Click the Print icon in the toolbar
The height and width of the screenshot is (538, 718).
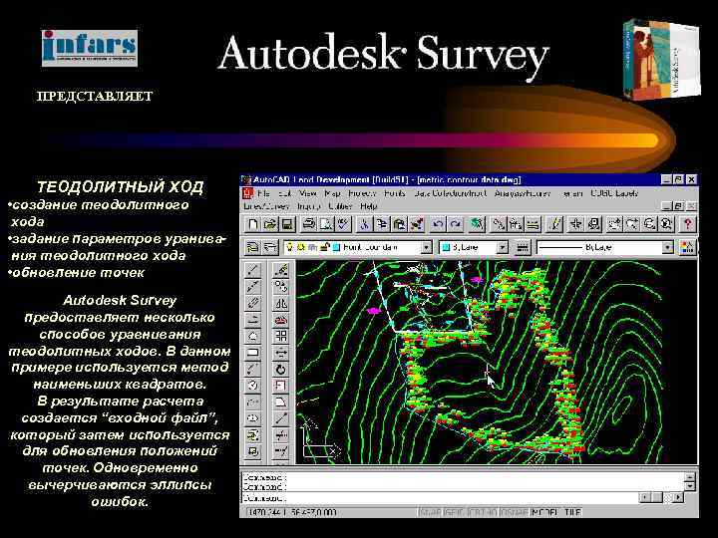[309, 224]
